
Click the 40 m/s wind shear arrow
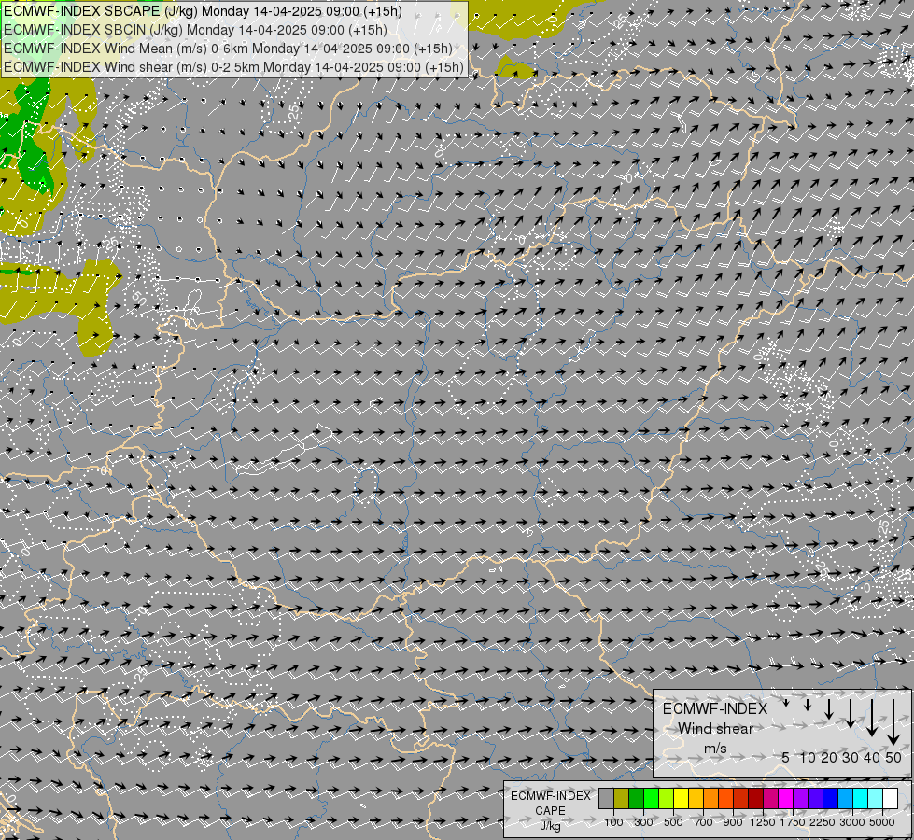872,718
